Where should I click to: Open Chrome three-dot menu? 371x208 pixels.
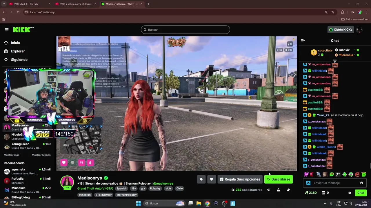pyautogui.click(x=367, y=12)
